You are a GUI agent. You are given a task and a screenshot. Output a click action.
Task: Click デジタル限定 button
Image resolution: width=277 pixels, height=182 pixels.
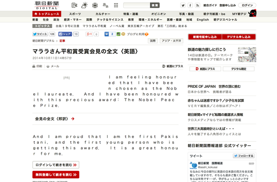(239, 69)
